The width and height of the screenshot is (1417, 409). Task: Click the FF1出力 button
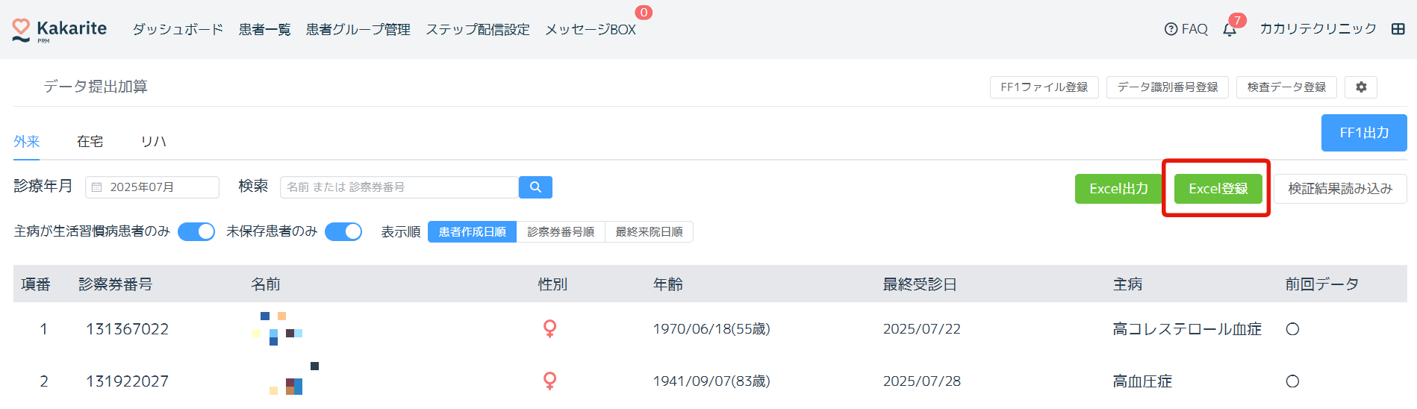[x=1363, y=133]
